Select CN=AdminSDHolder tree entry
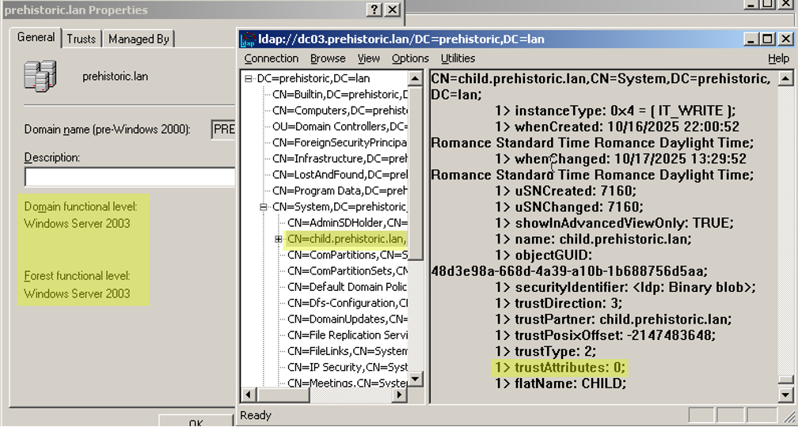 [348, 223]
